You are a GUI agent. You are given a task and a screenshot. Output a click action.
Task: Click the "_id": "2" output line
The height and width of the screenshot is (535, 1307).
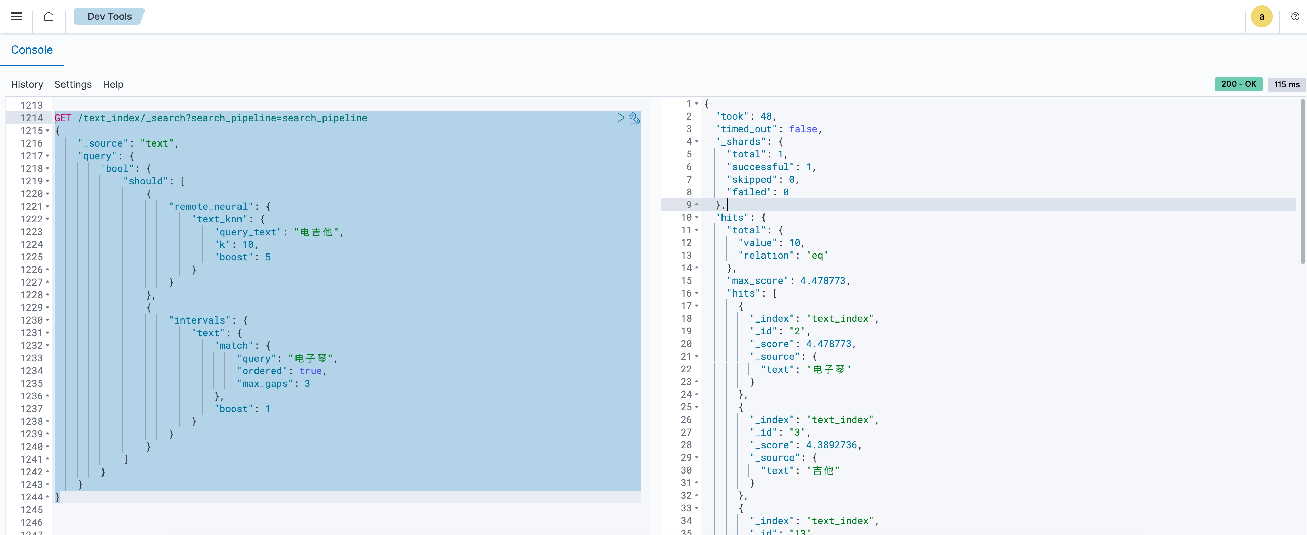tap(780, 331)
